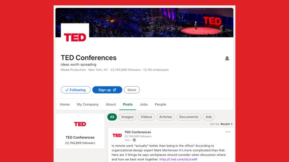Screen dimensions: 289x162
Task: Open the Jobs tab
Action: point(143,104)
